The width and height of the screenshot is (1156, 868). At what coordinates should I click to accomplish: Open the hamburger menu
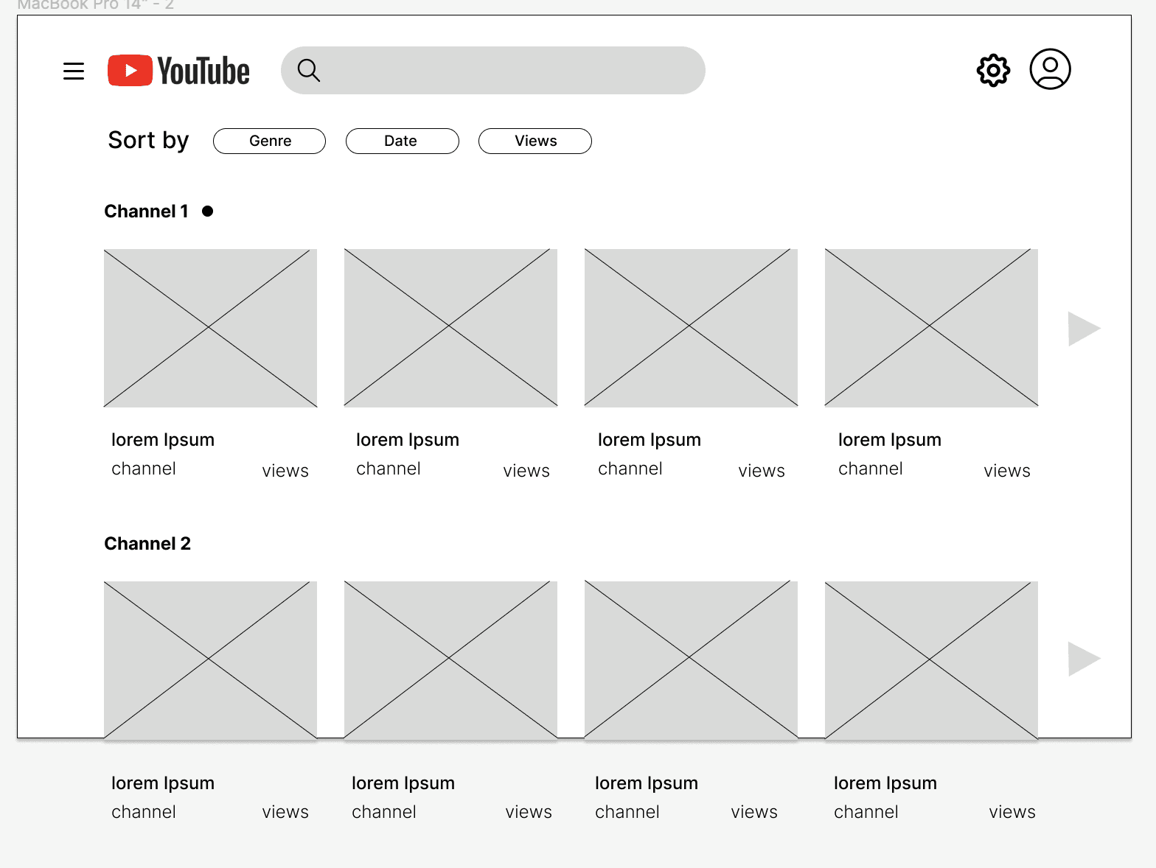pos(74,71)
